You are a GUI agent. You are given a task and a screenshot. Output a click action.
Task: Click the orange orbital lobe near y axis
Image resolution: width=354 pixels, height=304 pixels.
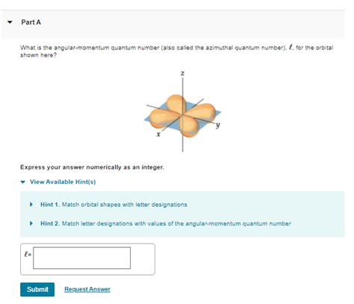tap(202, 111)
